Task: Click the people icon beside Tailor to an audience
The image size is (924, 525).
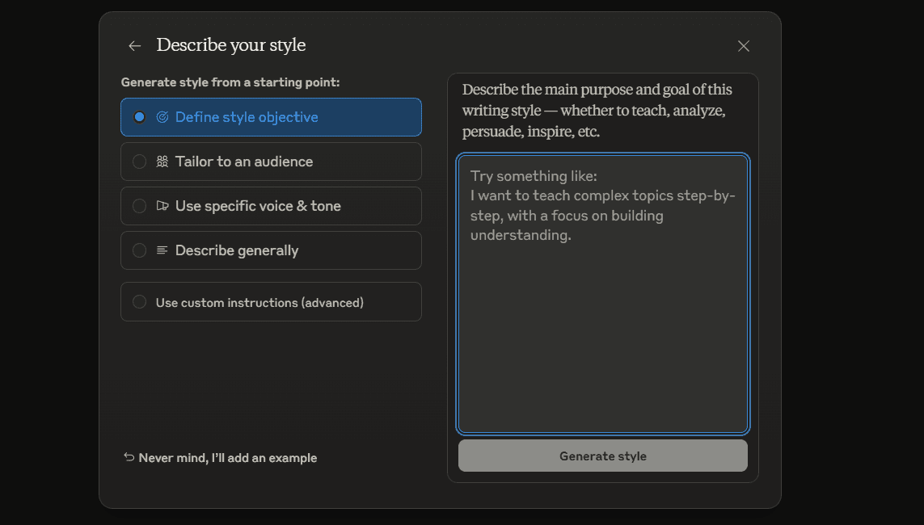Action: click(162, 162)
